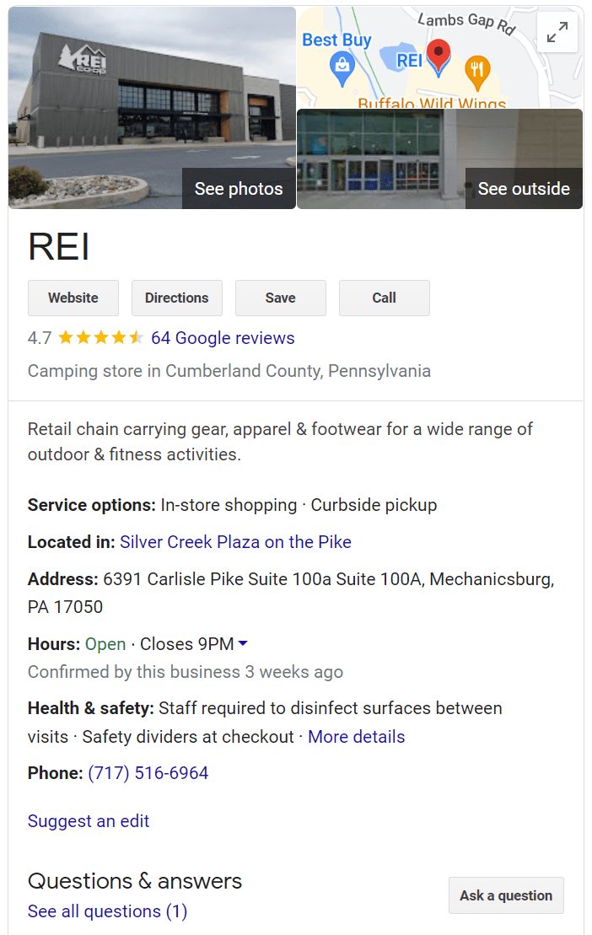Visit Silver Creek Plaza on the Pike
Image resolution: width=592 pixels, height=935 pixels.
[x=235, y=542]
